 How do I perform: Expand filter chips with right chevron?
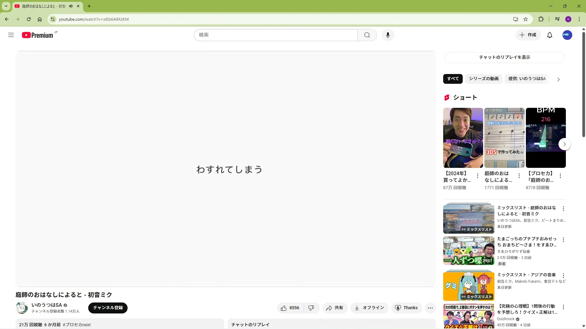pos(558,80)
